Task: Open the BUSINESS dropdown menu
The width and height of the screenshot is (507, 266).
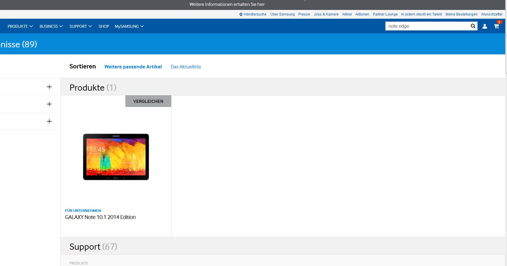Action: click(x=51, y=26)
